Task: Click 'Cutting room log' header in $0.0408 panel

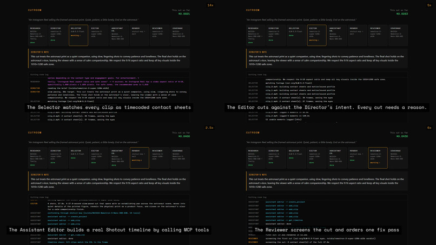Action: [x=39, y=197]
